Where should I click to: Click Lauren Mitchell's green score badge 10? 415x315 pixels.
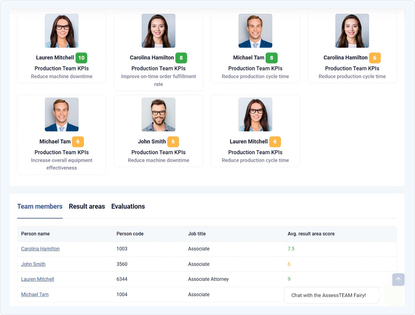81,58
